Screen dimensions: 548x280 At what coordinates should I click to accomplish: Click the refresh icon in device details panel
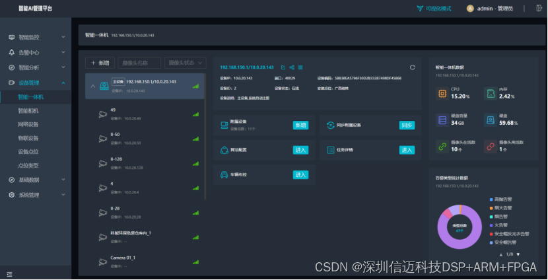(x=413, y=67)
